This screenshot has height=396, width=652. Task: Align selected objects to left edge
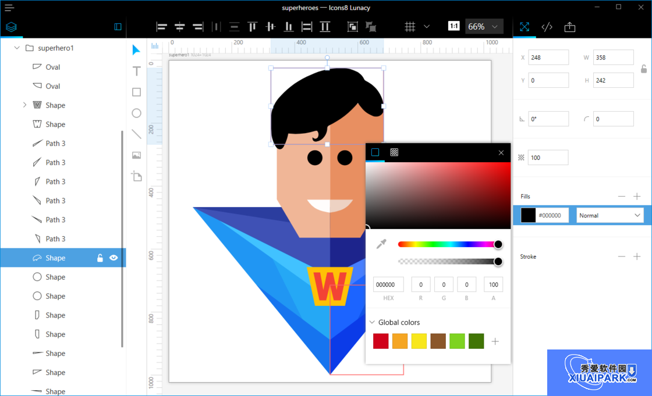(161, 27)
